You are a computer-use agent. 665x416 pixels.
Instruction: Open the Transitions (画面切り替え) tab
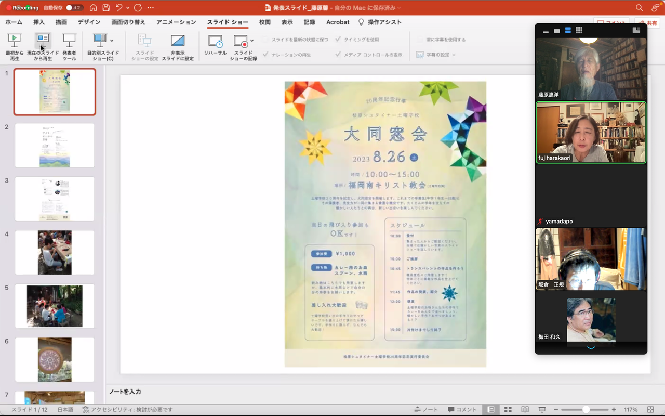[x=128, y=22]
